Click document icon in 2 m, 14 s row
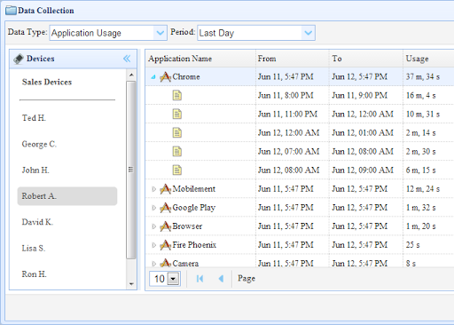454x325 pixels. pyautogui.click(x=177, y=132)
